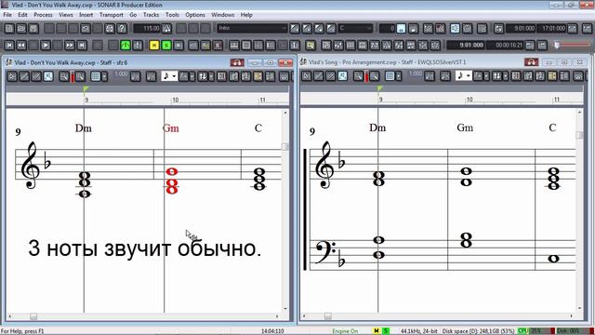This screenshot has width=595, height=335.
Task: Click the Open file icon in main toolbar
Action: pyautogui.click(x=21, y=29)
